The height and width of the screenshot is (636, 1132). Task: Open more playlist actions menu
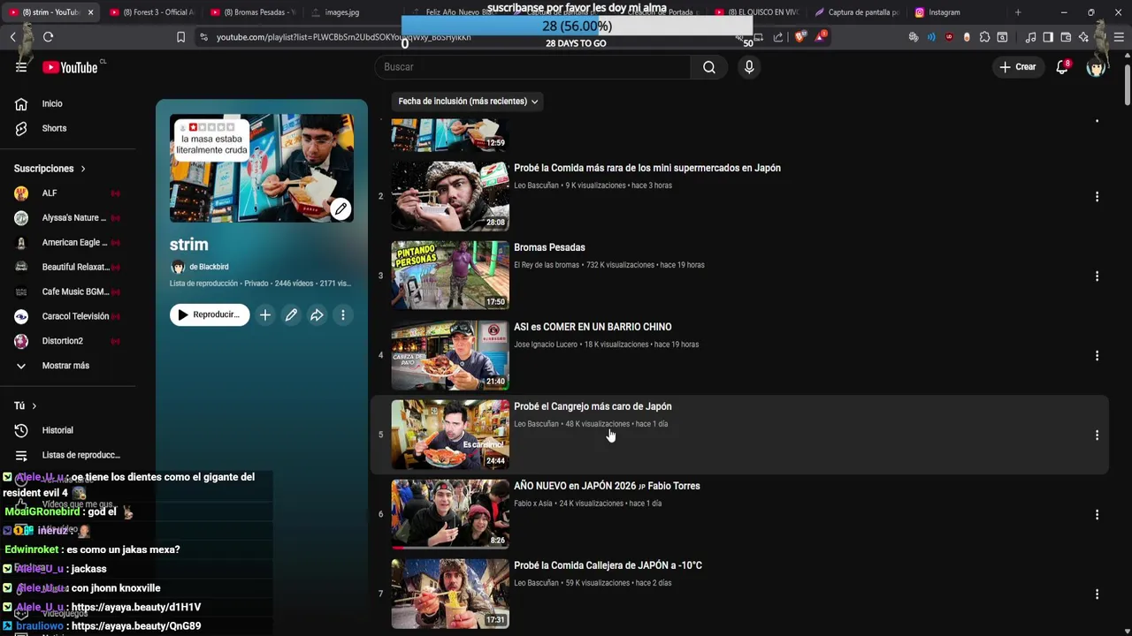343,315
